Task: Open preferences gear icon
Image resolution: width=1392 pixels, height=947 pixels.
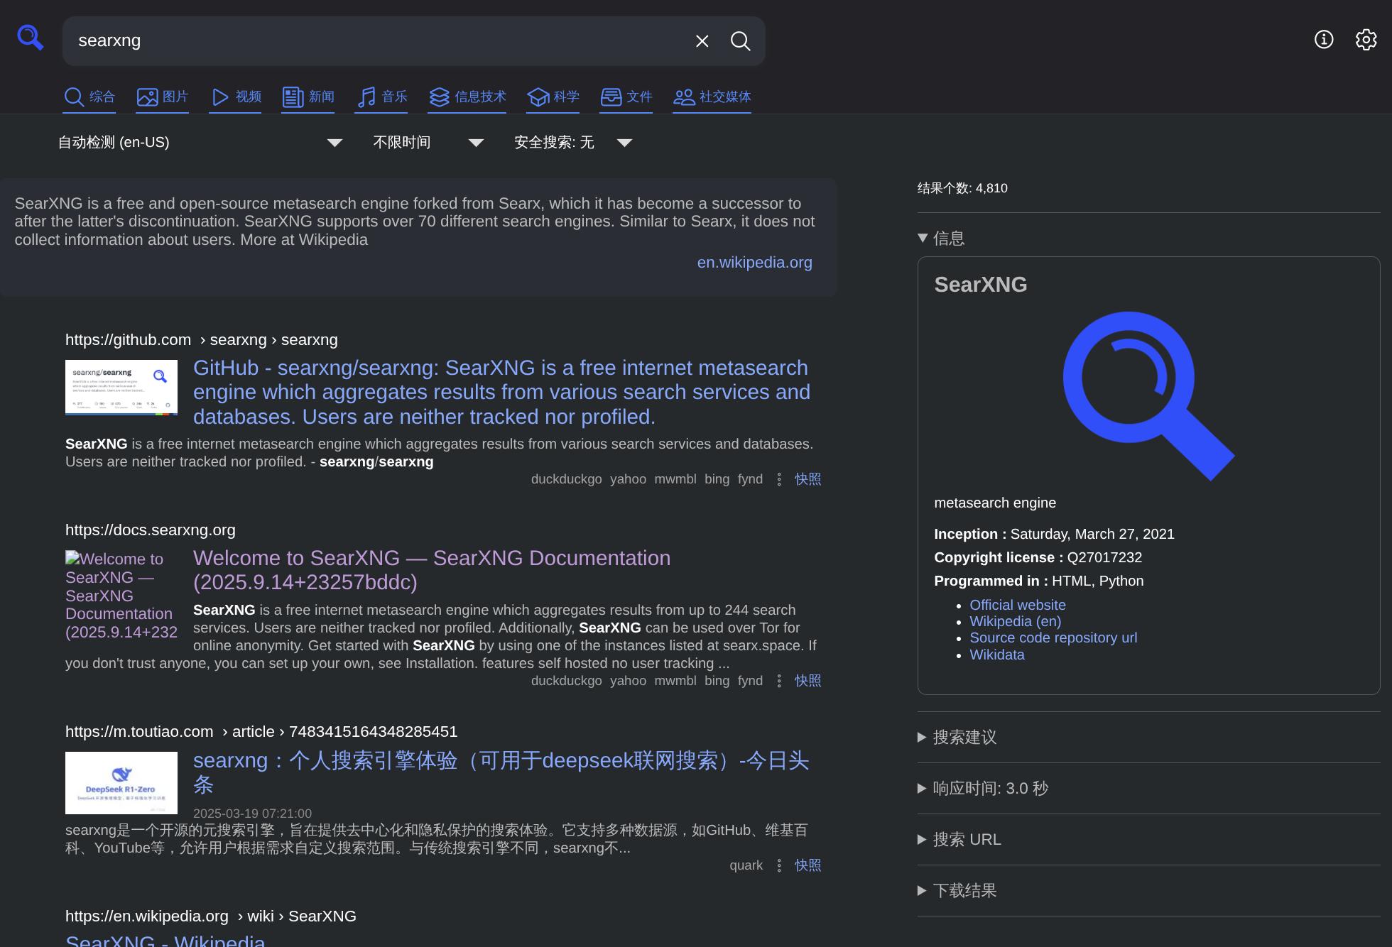Action: [x=1366, y=40]
